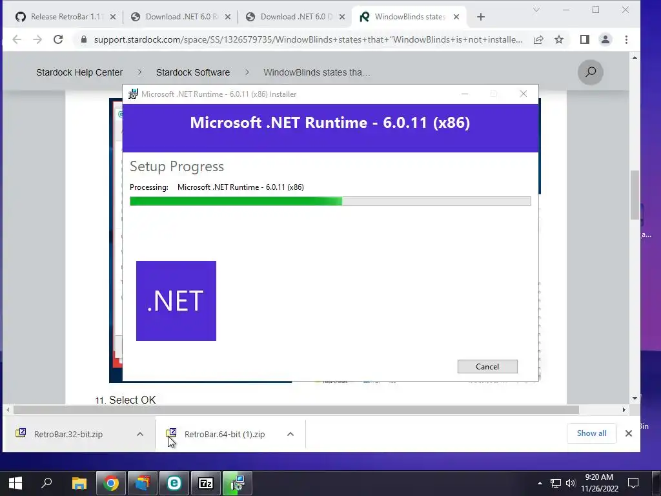Image resolution: width=661 pixels, height=496 pixels.
Task: Open Stardock Help Center breadcrumb
Action: [79, 72]
